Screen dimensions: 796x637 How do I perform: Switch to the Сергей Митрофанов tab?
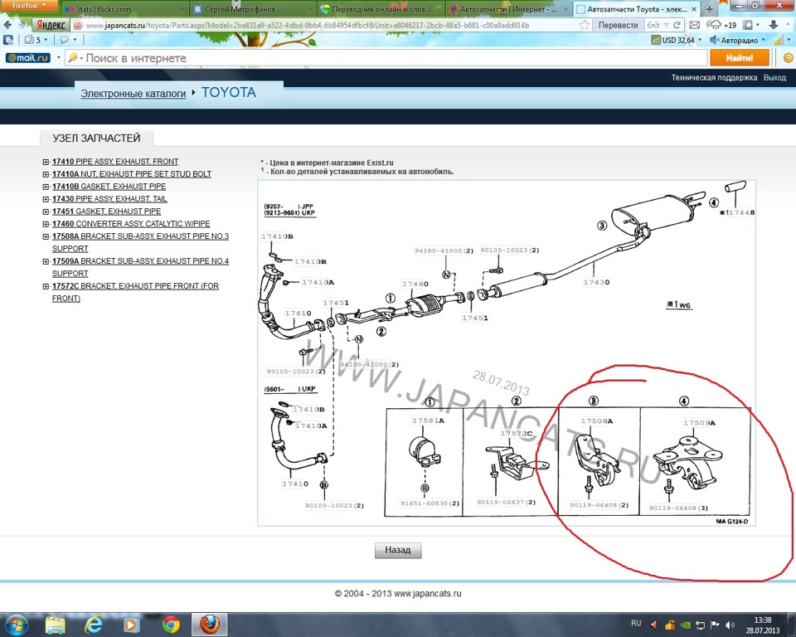[253, 9]
